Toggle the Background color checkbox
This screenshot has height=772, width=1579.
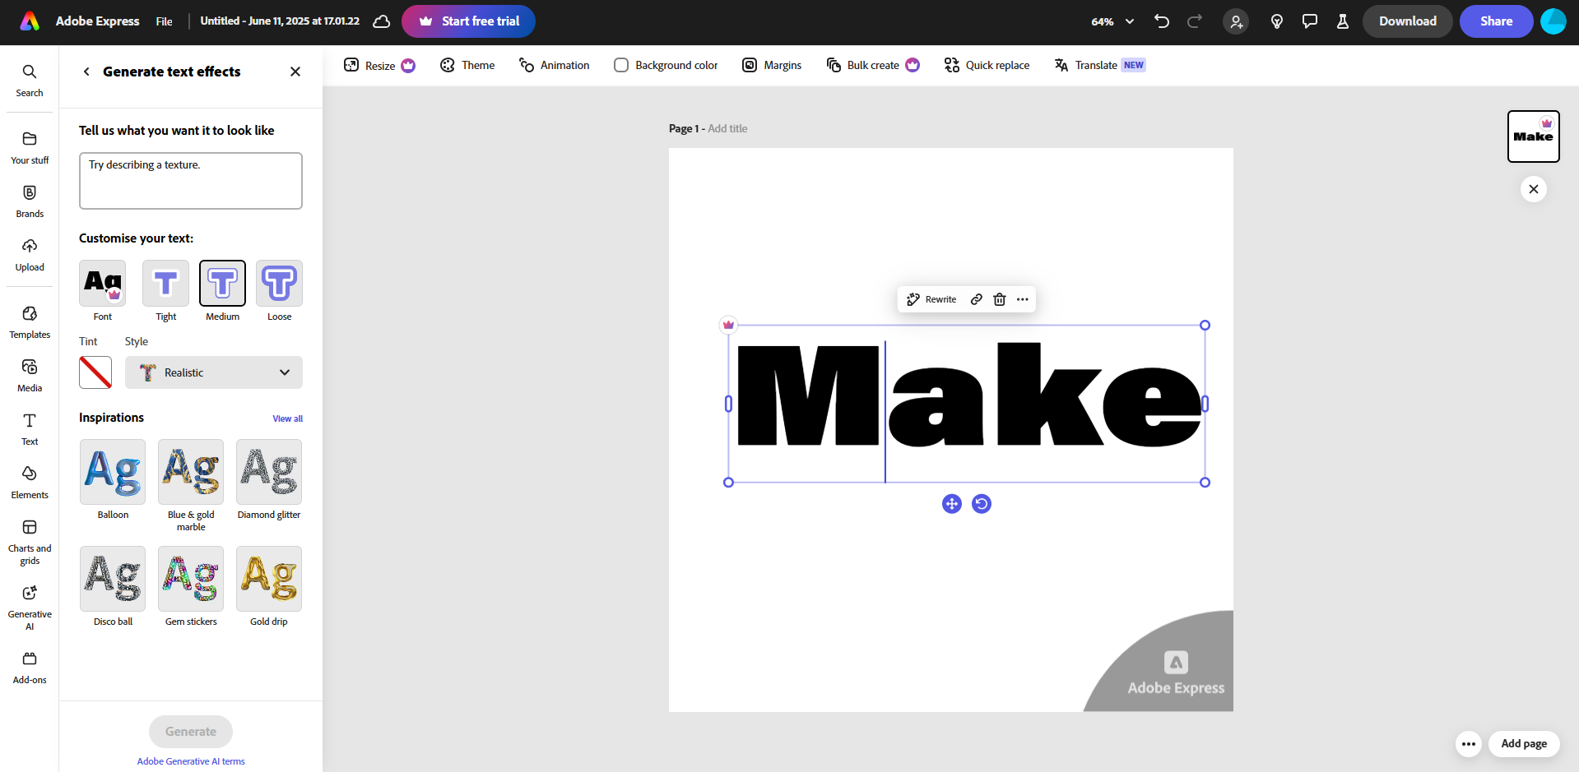pos(620,64)
